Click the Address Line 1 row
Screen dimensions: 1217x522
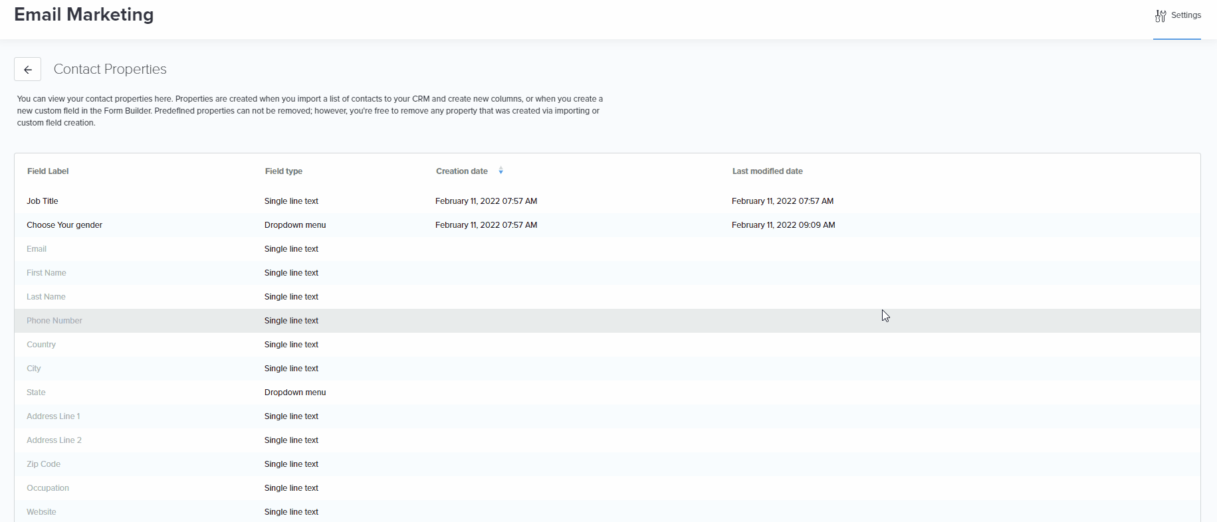[x=53, y=416]
